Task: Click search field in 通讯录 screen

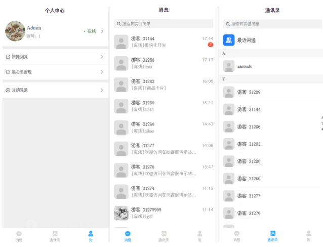Action: pos(272,24)
